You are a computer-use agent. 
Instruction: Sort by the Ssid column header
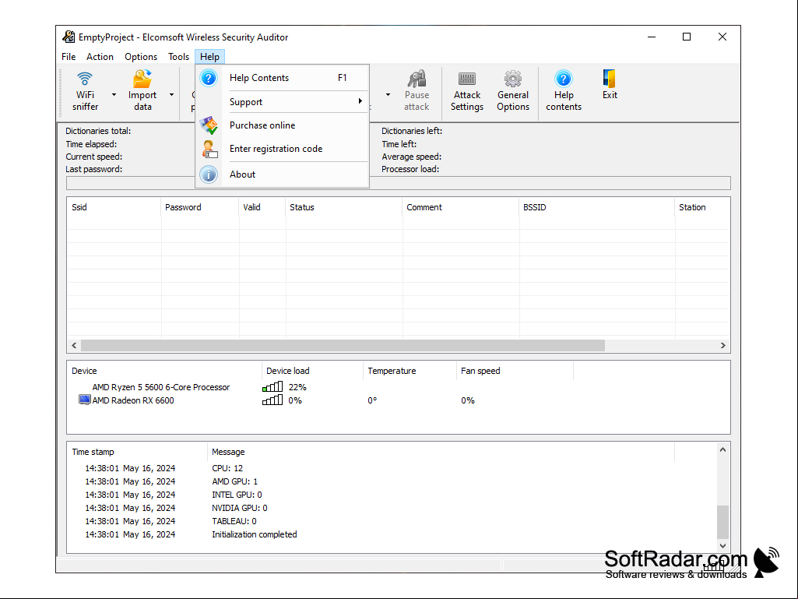coord(114,207)
